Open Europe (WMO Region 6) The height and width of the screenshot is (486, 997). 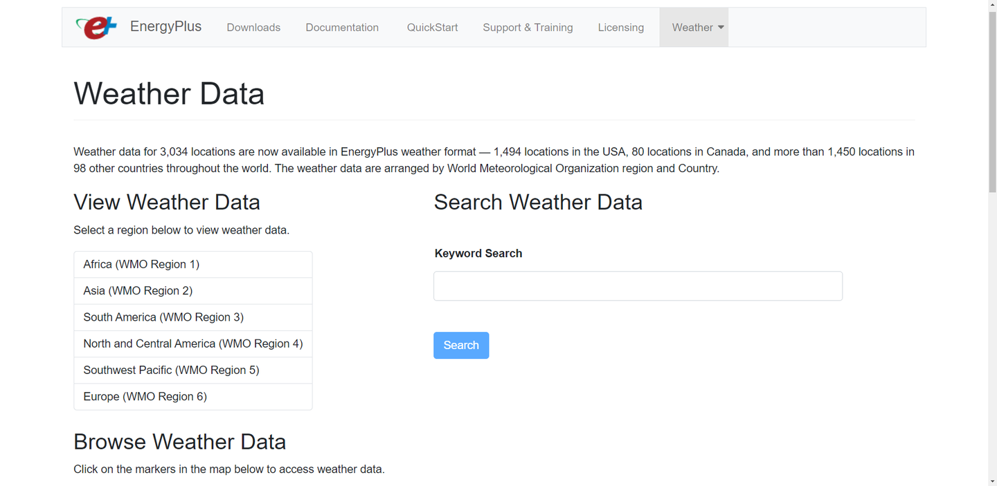(x=145, y=396)
